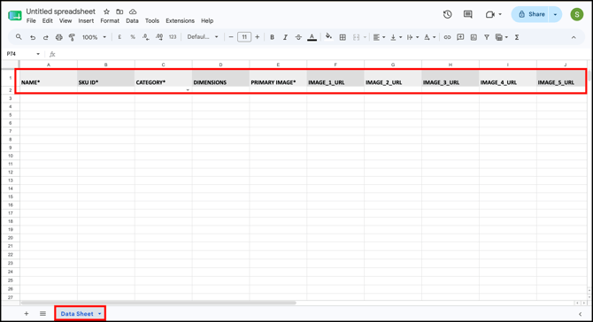Create a filter
Screen dimensions: 593x322
[487, 37]
